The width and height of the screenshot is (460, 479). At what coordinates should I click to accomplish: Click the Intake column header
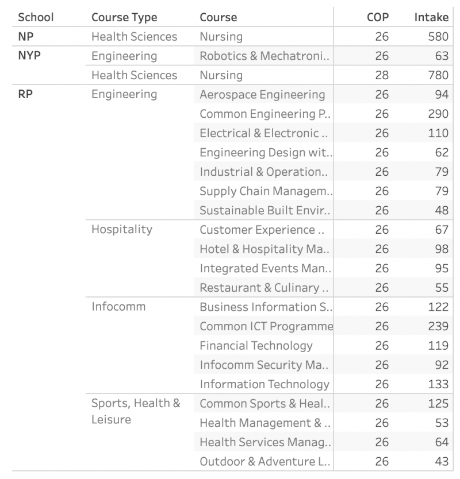431,17
